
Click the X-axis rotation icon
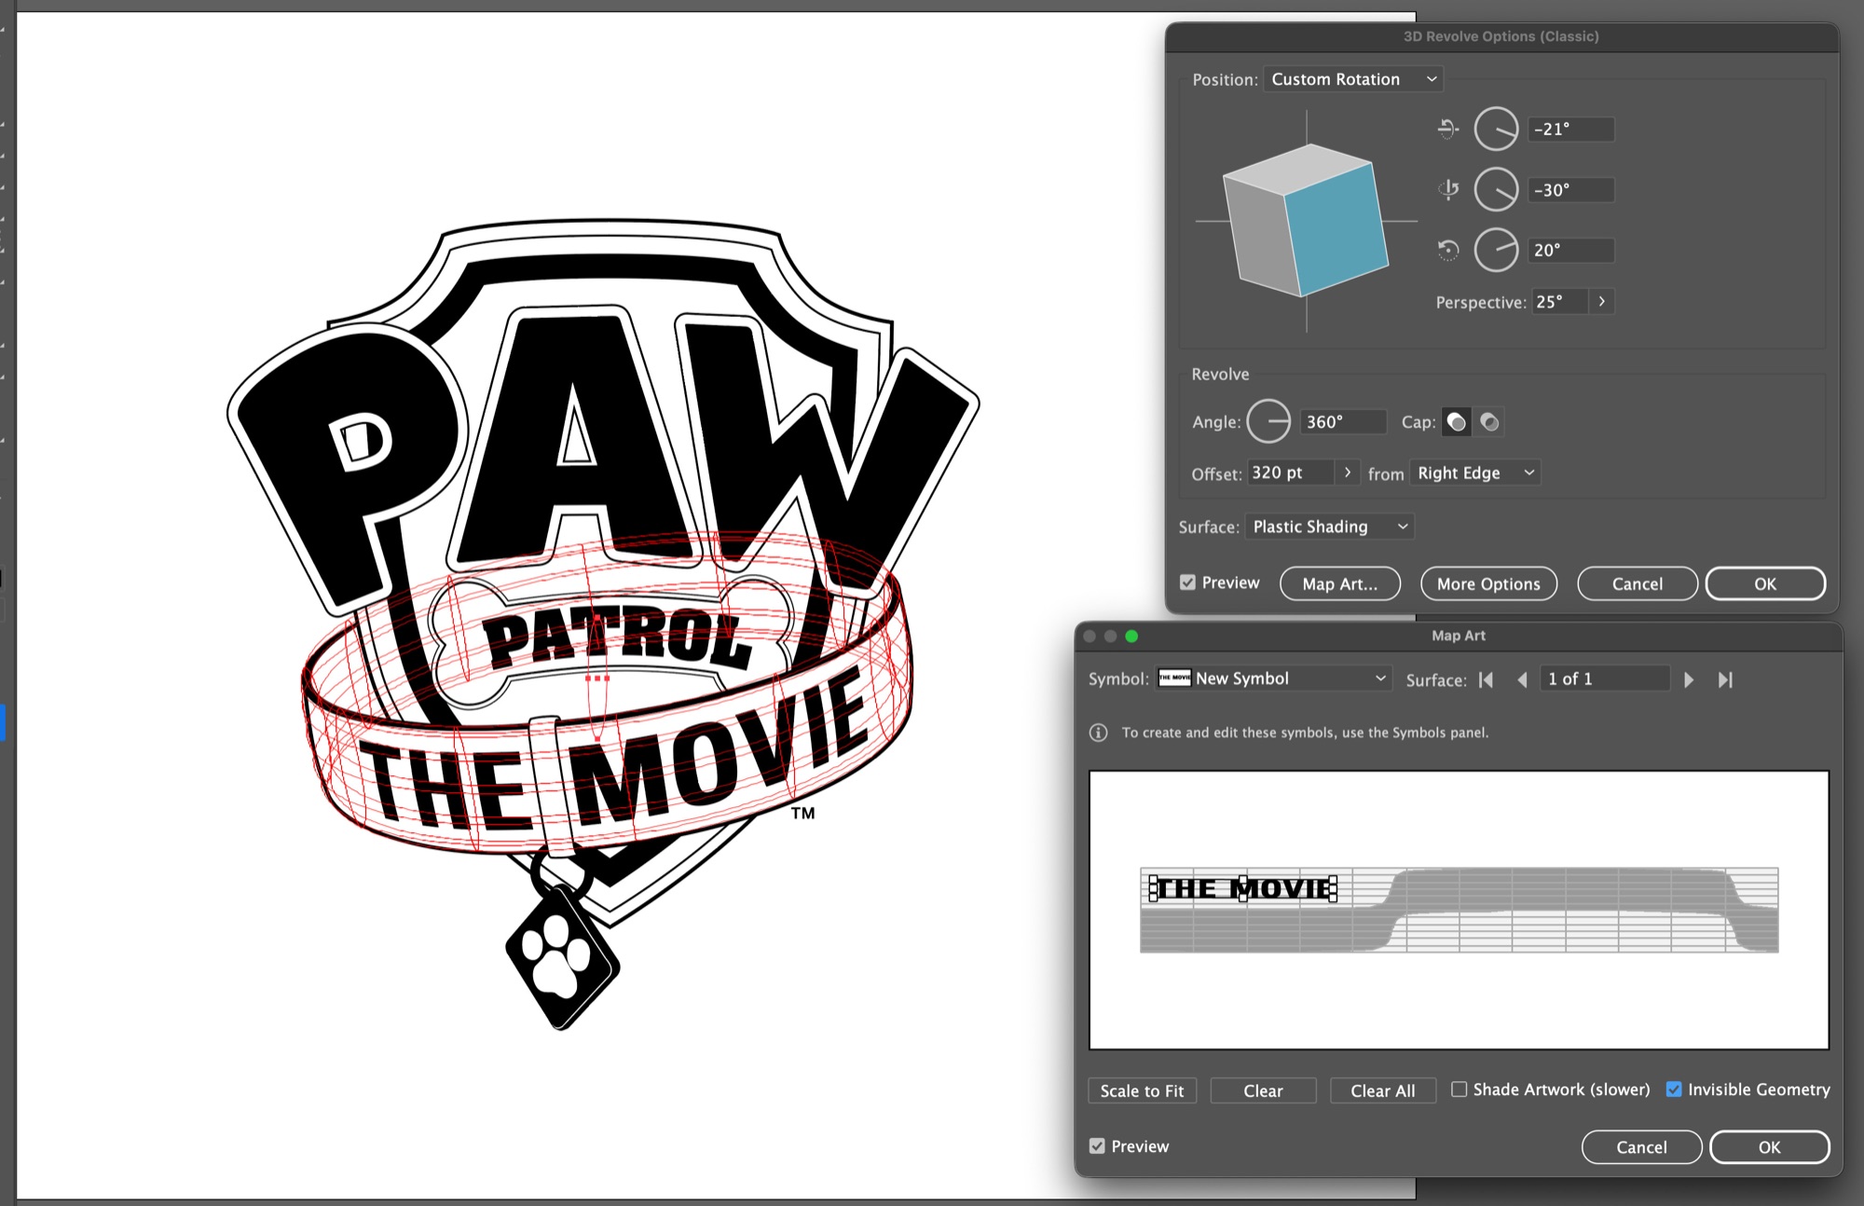[x=1447, y=129]
